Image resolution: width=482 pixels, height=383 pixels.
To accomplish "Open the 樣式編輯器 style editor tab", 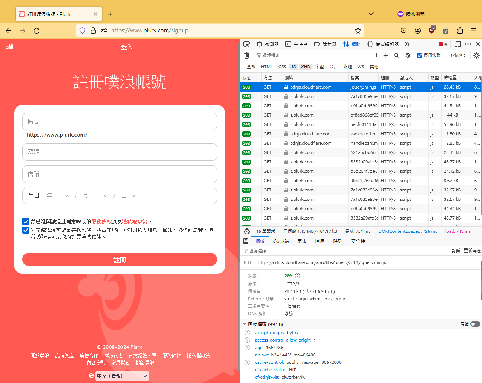I will pyautogui.click(x=383, y=44).
